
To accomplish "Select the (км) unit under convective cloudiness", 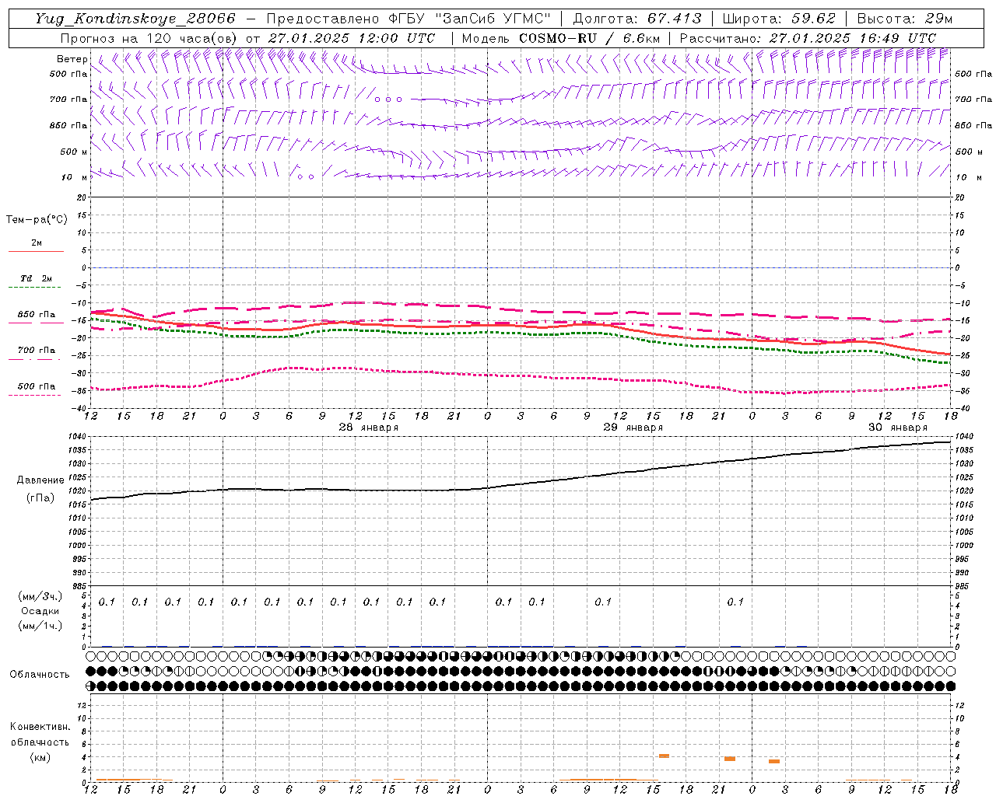I will (x=40, y=757).
